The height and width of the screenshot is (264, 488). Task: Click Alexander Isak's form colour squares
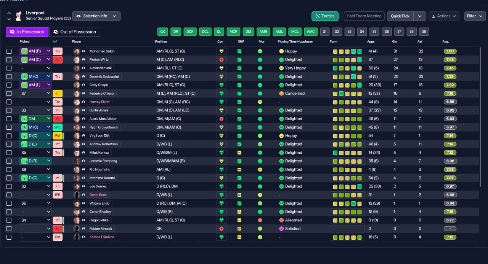tap(347, 68)
